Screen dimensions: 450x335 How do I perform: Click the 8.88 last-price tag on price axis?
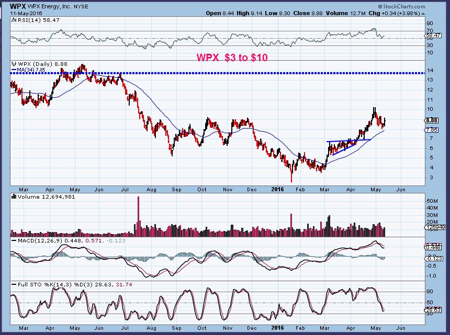[432, 120]
